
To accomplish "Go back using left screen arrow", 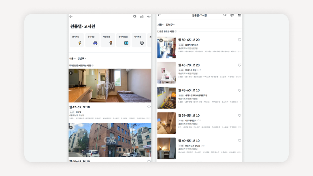I will tap(71, 17).
